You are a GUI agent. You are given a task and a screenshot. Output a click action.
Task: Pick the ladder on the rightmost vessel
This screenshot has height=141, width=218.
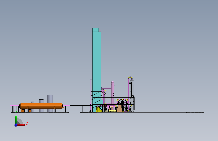click(134, 103)
